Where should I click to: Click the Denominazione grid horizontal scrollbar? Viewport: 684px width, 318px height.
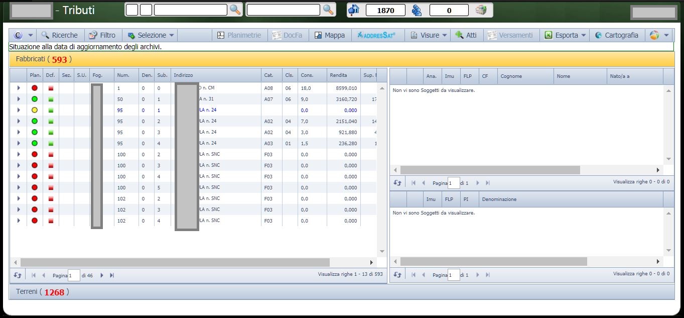coord(493,262)
